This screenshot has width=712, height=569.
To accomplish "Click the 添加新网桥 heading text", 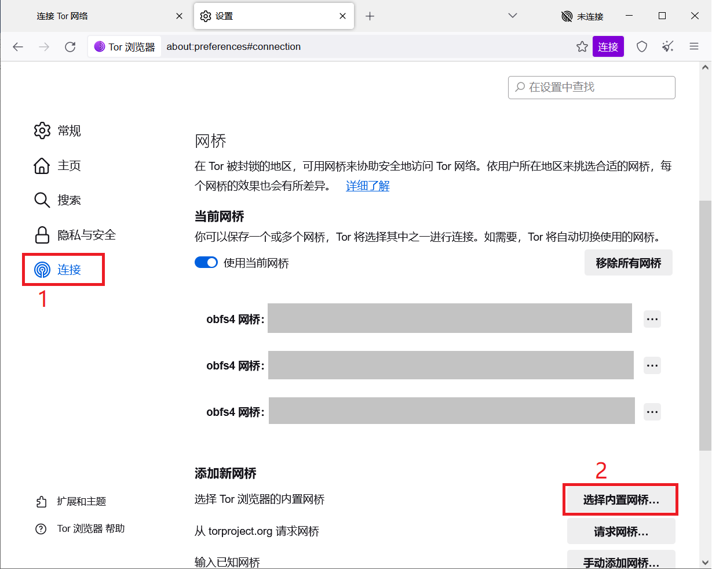I will point(225,473).
